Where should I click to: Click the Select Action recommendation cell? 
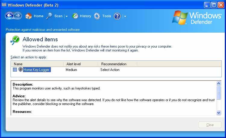110,70
